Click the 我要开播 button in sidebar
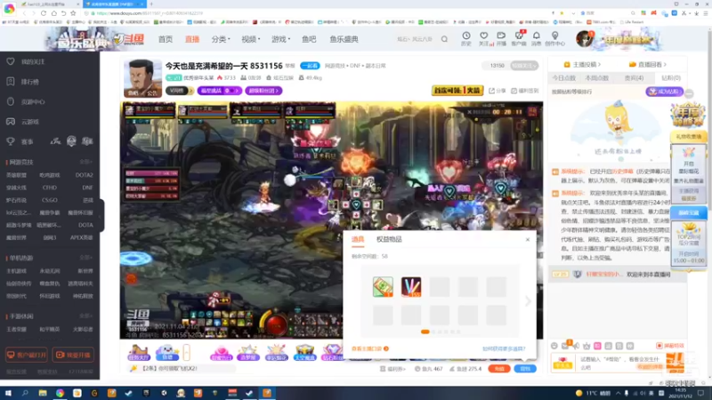712x400 pixels. click(73, 355)
